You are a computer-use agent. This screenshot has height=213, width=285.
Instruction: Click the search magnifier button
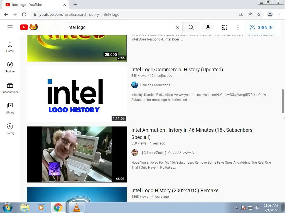tap(191, 27)
